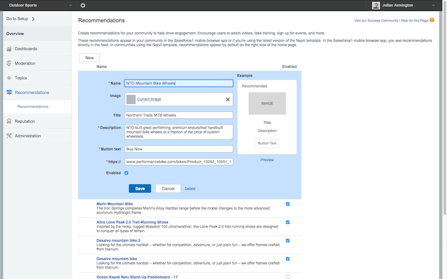
Task: Click the https:// URL input field
Action: pos(179,162)
